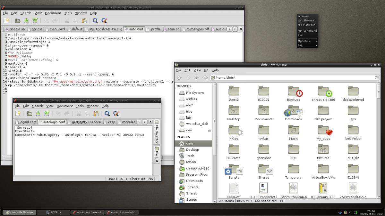Reload folder using icon in path bar
Viewport: 385px width, 216px height.
coord(377,77)
